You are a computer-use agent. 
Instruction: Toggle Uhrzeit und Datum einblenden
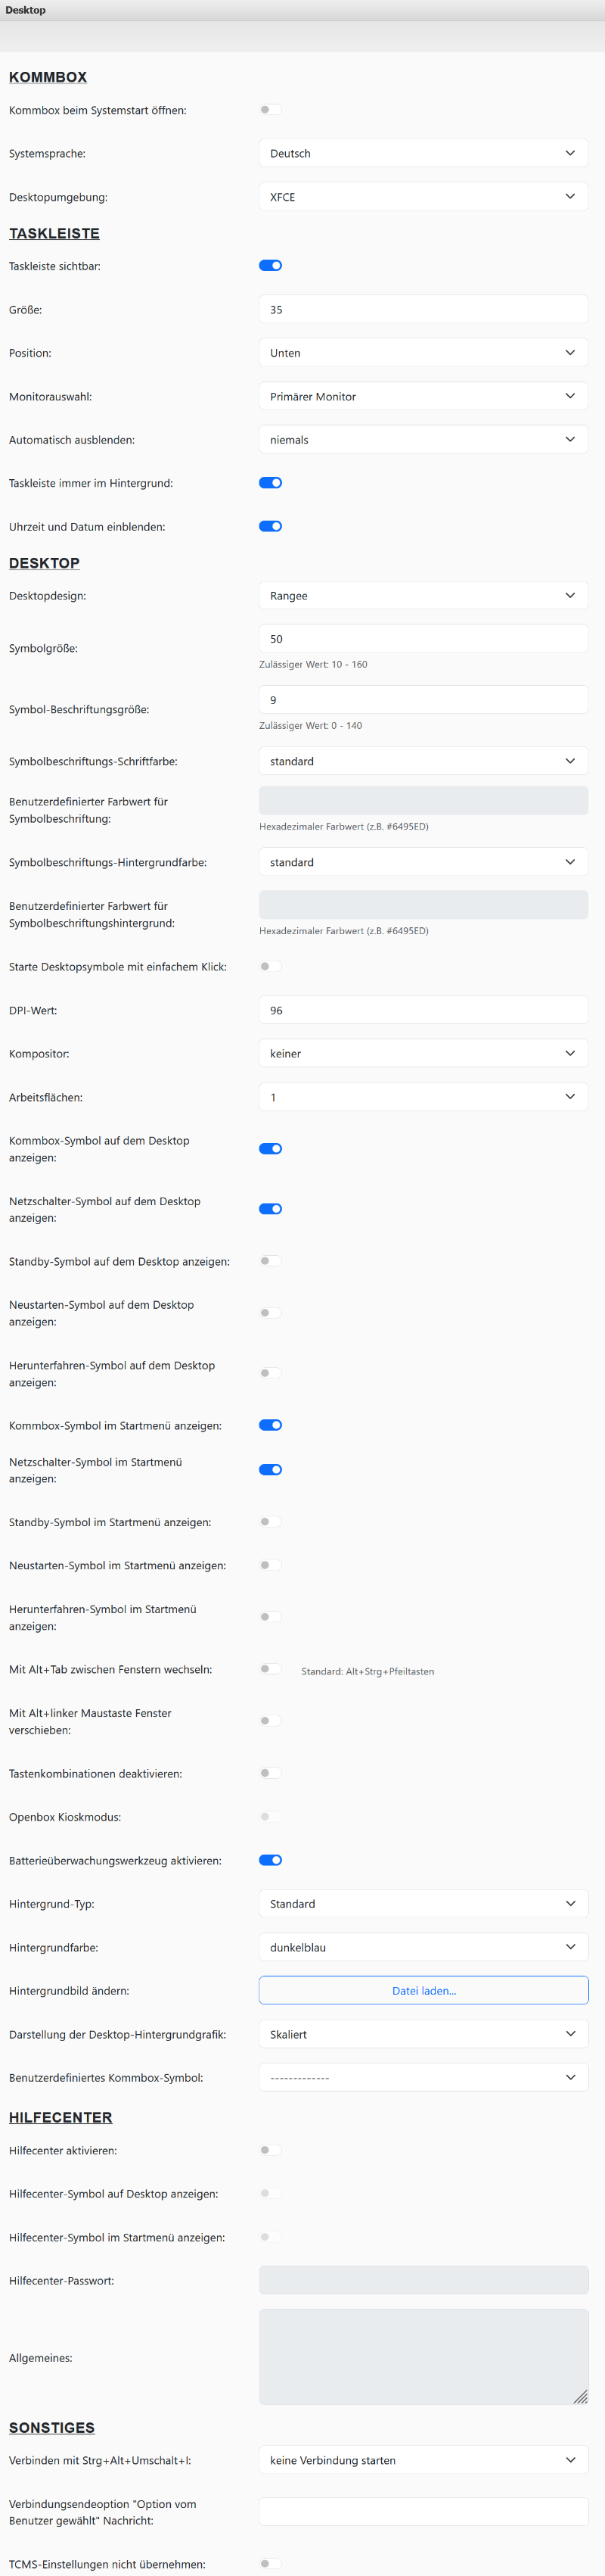pos(269,526)
